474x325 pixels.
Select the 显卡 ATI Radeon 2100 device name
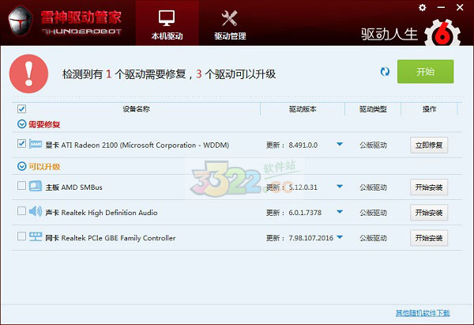[x=137, y=145]
